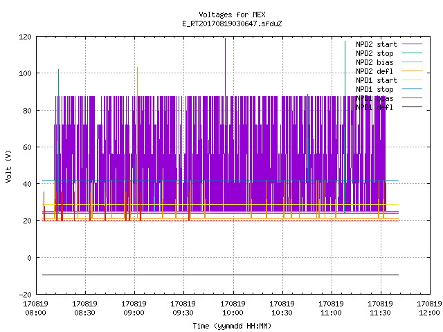
Task: Click the 20 tick on the voltage axis
Action: pos(27,221)
